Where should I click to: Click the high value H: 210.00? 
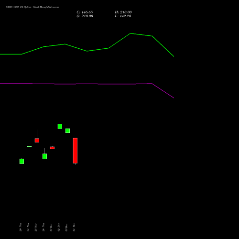pyautogui.click(x=123, y=12)
